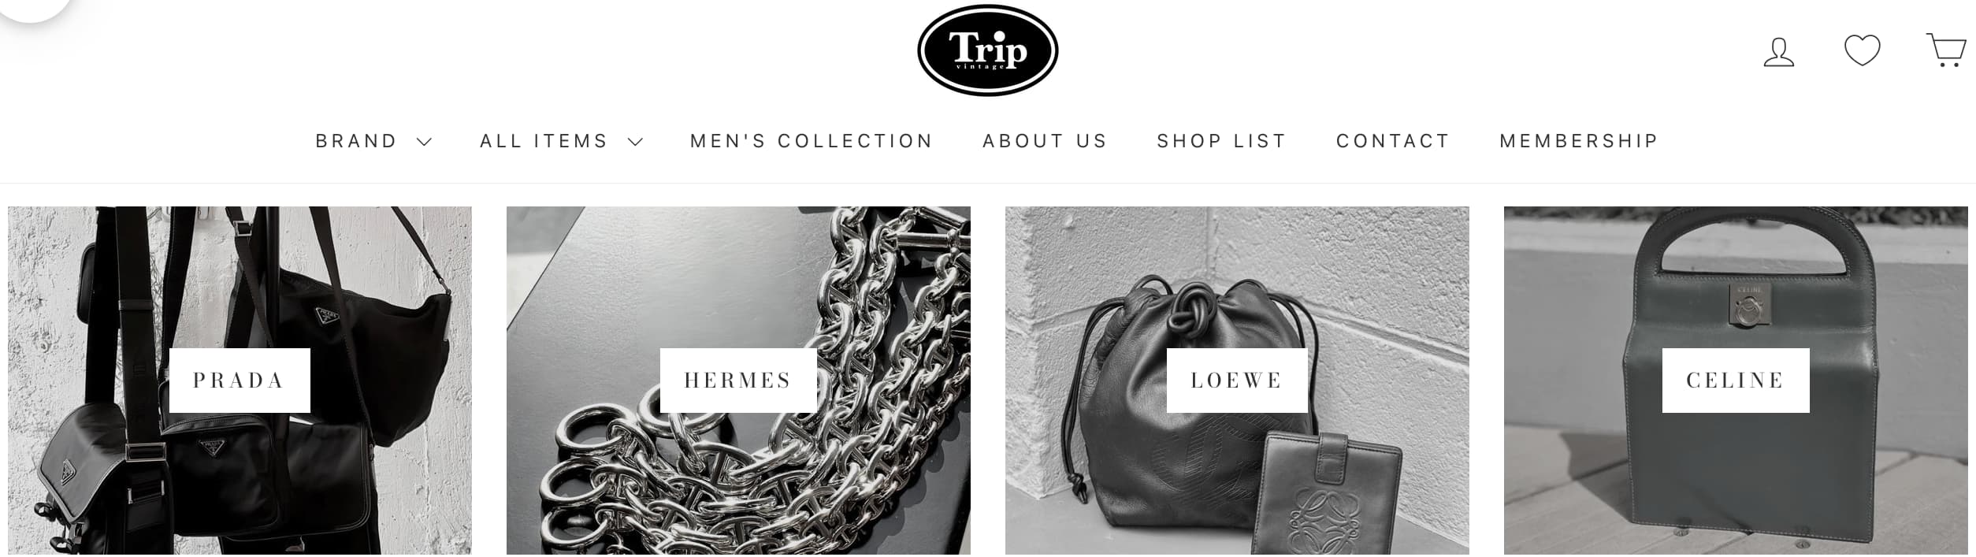Open the shopping cart icon

pos(1946,50)
